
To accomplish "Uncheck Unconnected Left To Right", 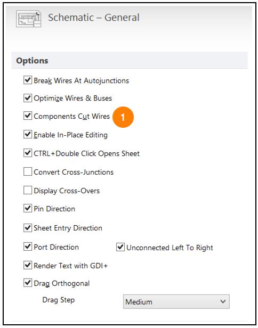I will [x=120, y=247].
